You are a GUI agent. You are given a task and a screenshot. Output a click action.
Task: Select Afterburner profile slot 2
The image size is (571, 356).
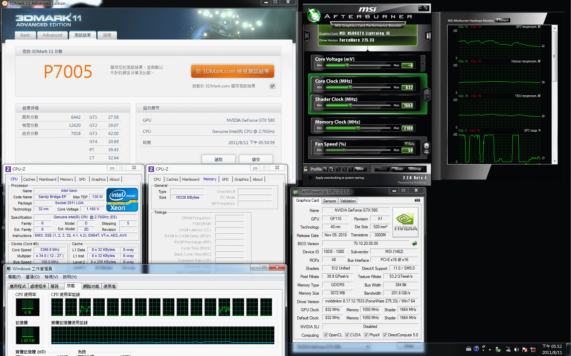coord(332,169)
